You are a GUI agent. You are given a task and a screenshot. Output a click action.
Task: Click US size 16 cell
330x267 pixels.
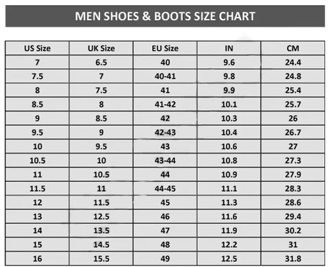point(37,258)
